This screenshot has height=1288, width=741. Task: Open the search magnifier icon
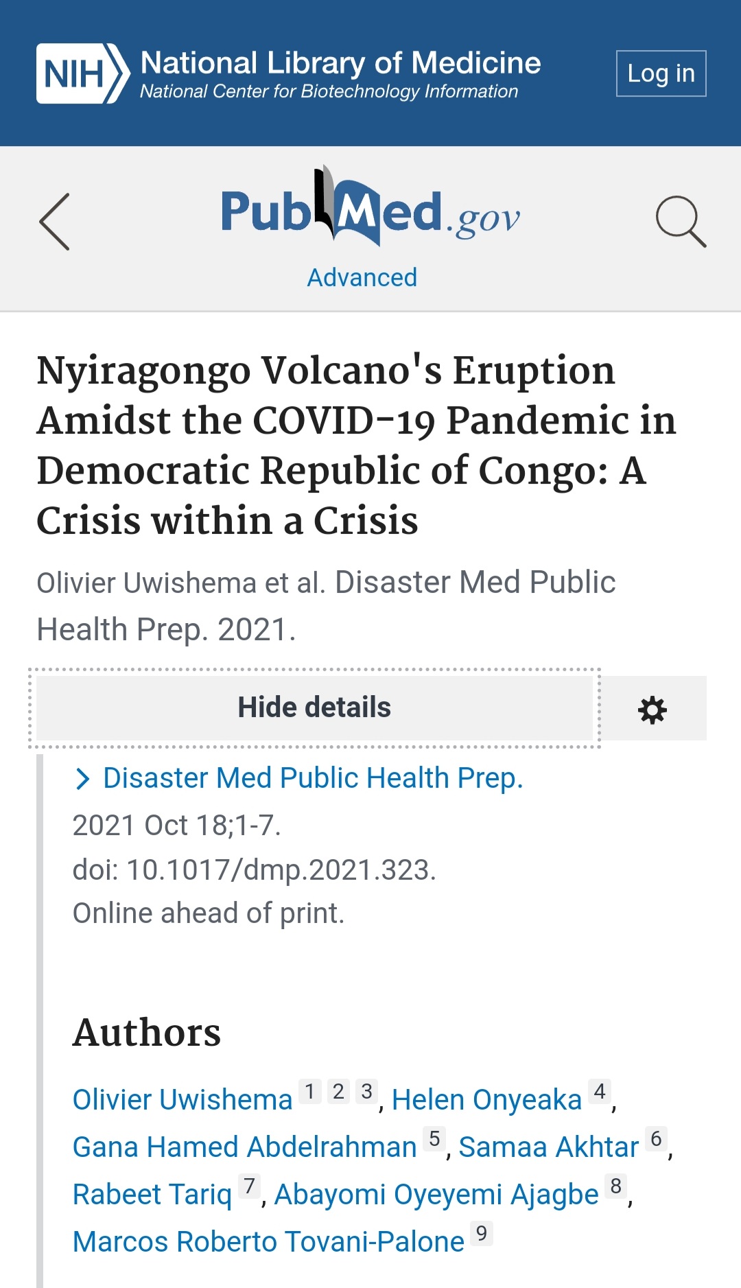tap(681, 222)
